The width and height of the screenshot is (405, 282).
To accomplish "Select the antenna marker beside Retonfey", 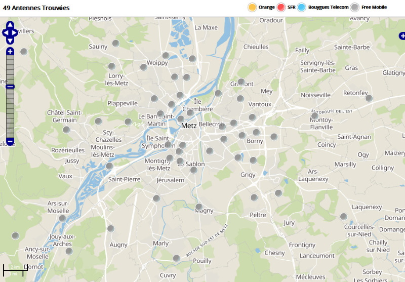I will pos(369,98).
